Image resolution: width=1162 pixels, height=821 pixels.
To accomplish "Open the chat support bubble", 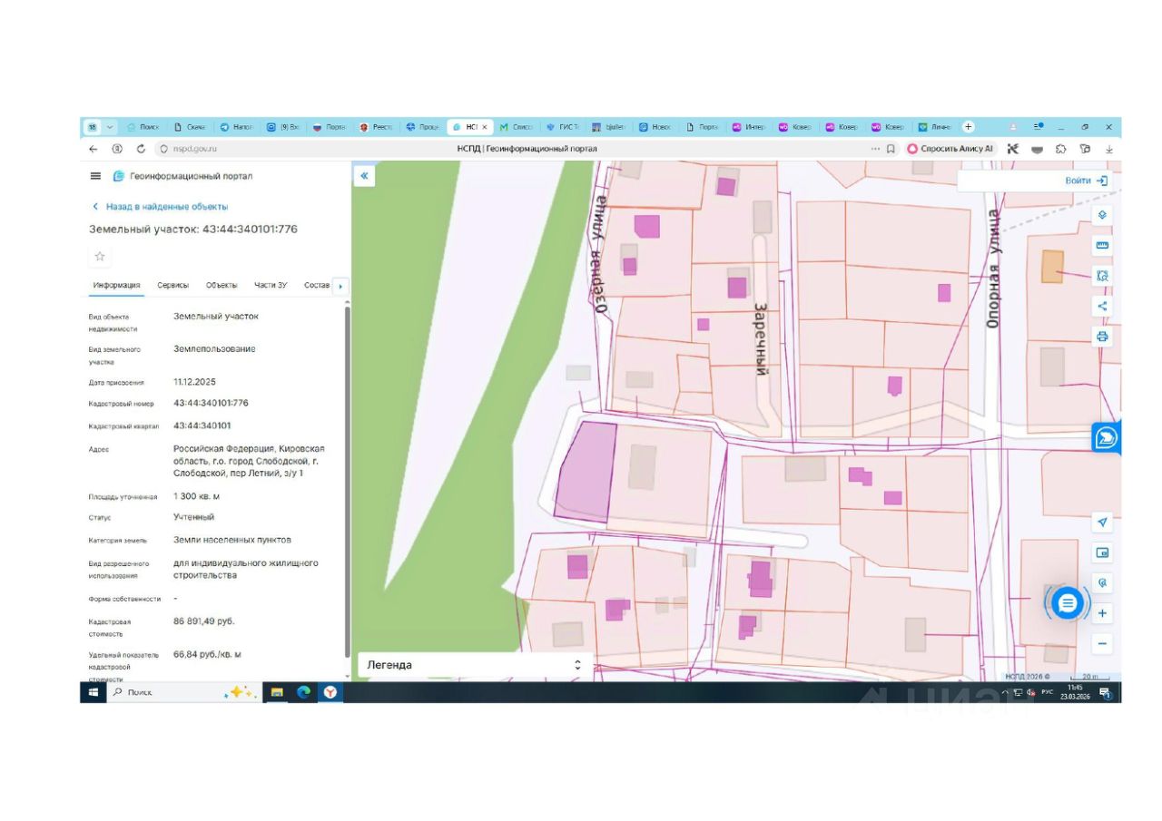I will pos(1068,602).
